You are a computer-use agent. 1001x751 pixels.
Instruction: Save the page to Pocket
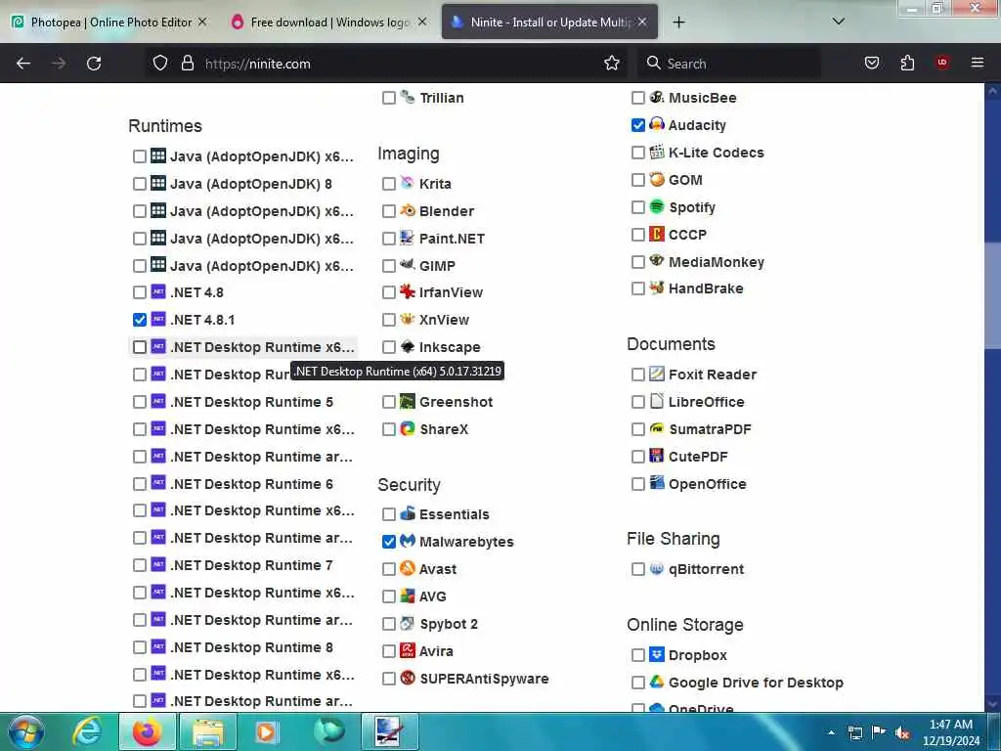[x=872, y=64]
